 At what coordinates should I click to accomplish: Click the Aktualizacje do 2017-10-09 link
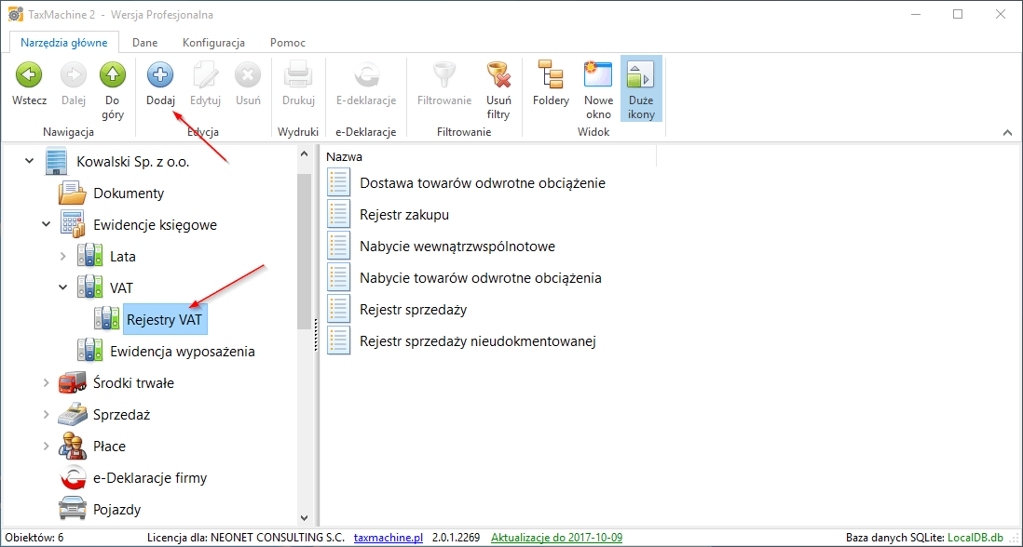(556, 538)
